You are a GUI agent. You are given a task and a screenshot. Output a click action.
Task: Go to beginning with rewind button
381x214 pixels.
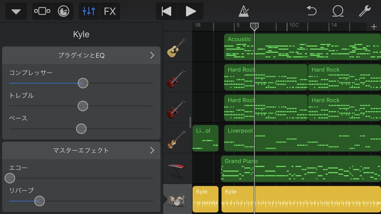(x=167, y=11)
